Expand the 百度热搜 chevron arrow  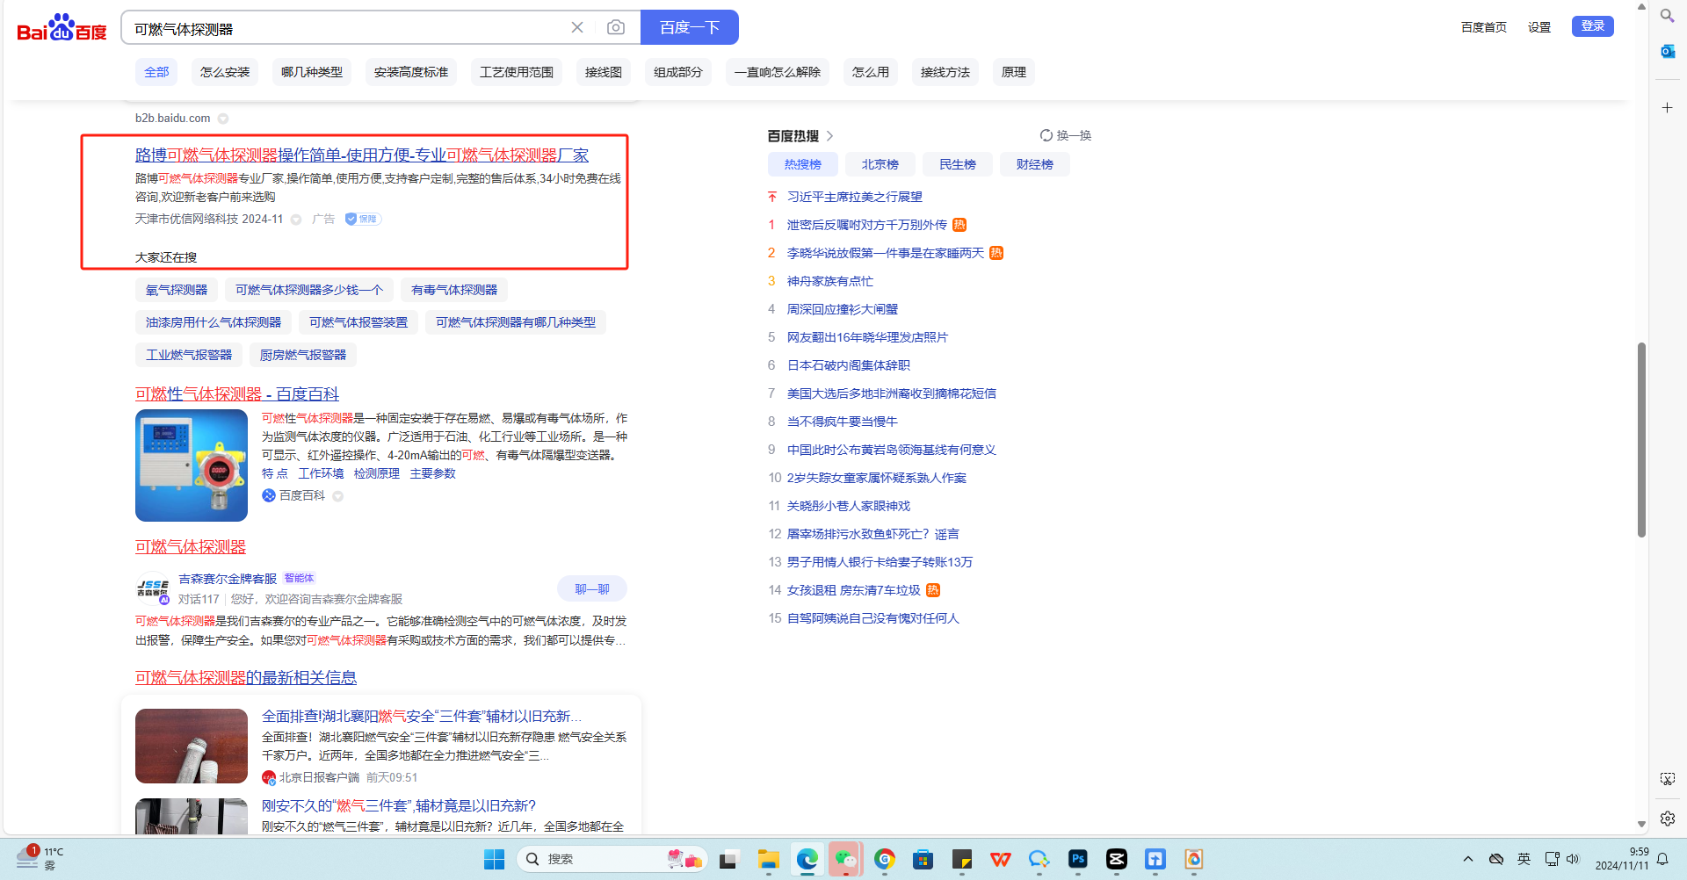pyautogui.click(x=829, y=136)
